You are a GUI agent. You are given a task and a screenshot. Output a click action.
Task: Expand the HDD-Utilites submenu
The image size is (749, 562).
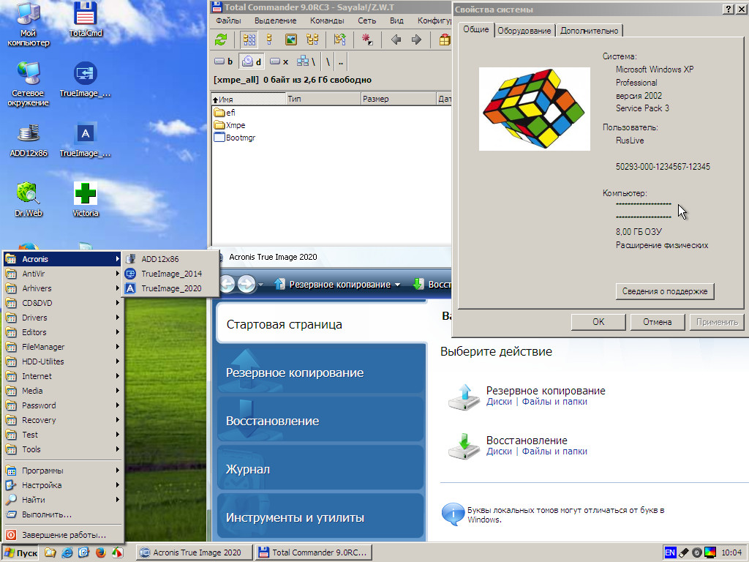[62, 361]
